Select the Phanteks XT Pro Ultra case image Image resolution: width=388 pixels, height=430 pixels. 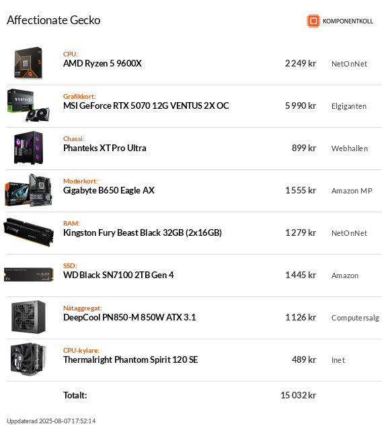point(28,148)
